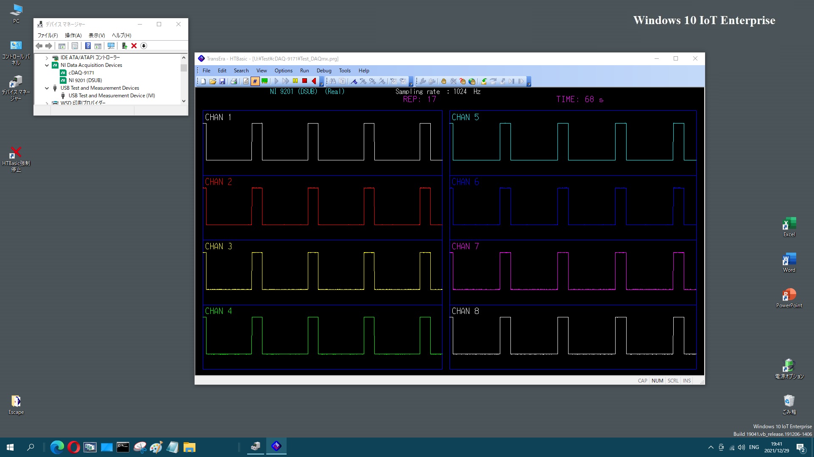Open the Help menu in HTBasic

364,71
